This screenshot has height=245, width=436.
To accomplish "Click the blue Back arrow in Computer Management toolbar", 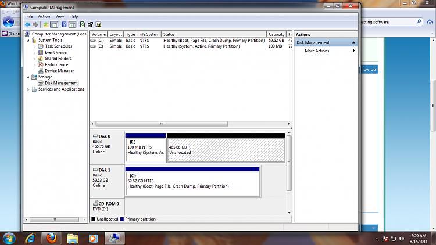I will pos(27,25).
